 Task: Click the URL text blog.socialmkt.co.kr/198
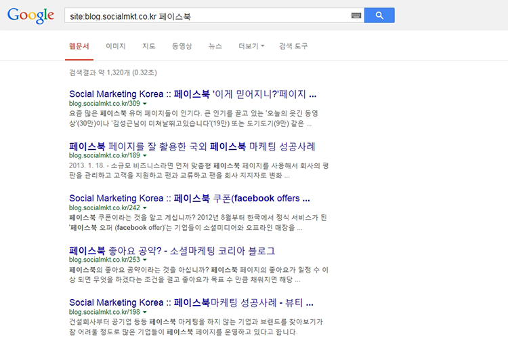point(104,312)
